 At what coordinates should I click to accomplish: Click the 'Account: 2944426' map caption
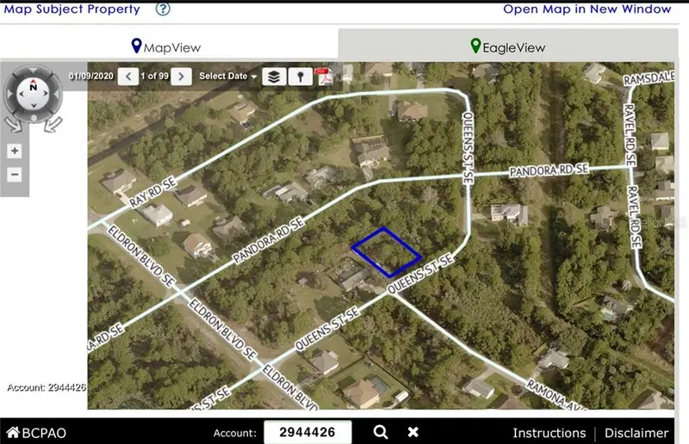(x=47, y=387)
